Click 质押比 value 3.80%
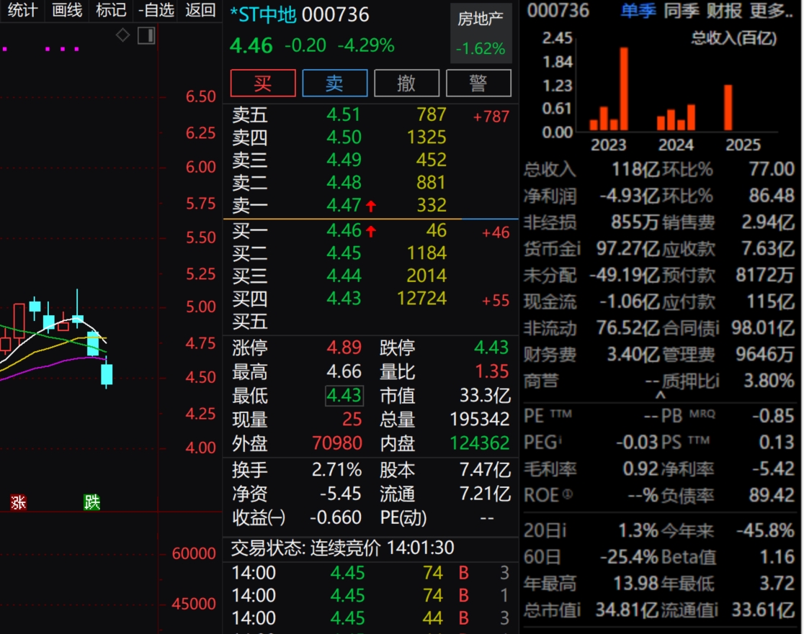Screen dimensions: 804x634 point(769,381)
